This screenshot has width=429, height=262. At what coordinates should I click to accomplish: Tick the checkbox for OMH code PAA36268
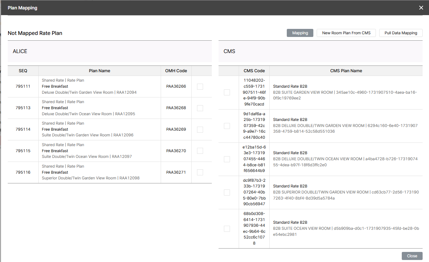click(200, 108)
